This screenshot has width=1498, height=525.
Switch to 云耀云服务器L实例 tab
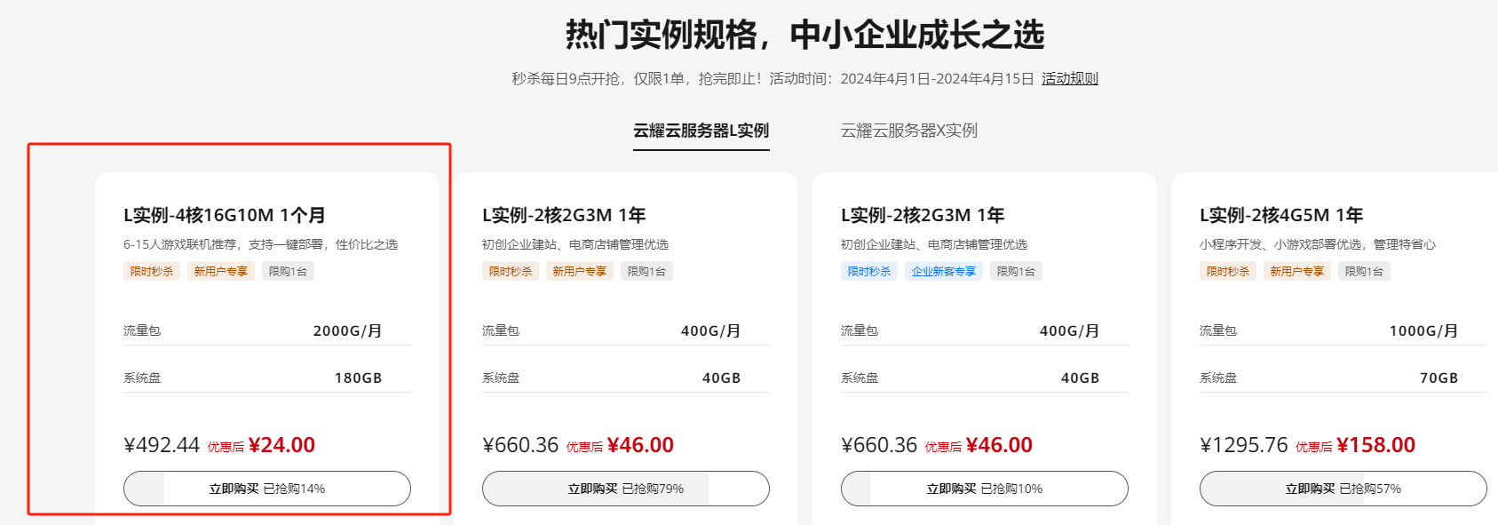pyautogui.click(x=701, y=131)
